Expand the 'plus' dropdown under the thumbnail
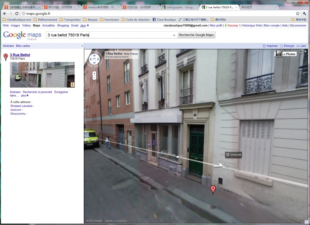Viewport: 310px width, 225px height. (x=25, y=95)
